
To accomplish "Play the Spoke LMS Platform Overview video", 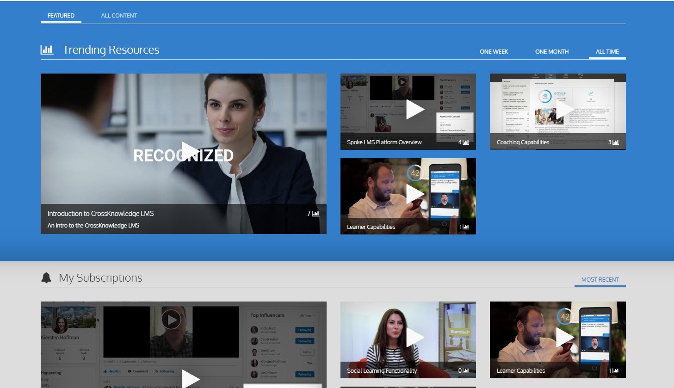I will pos(414,110).
